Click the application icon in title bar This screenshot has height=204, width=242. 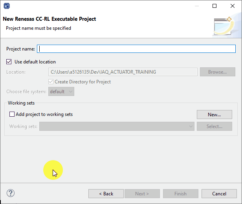7,6
